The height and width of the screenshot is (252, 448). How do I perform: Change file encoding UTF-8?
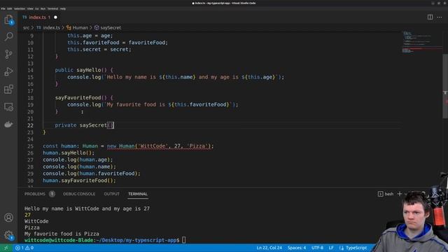(x=317, y=248)
